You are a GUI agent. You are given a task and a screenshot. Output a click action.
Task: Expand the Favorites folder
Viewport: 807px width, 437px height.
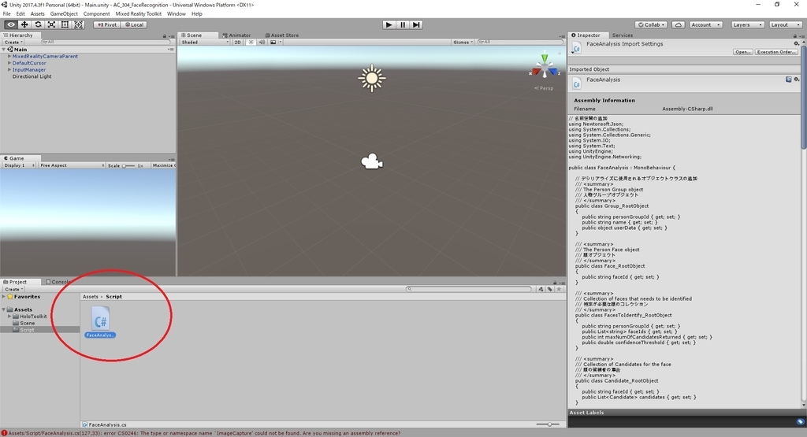coord(4,297)
